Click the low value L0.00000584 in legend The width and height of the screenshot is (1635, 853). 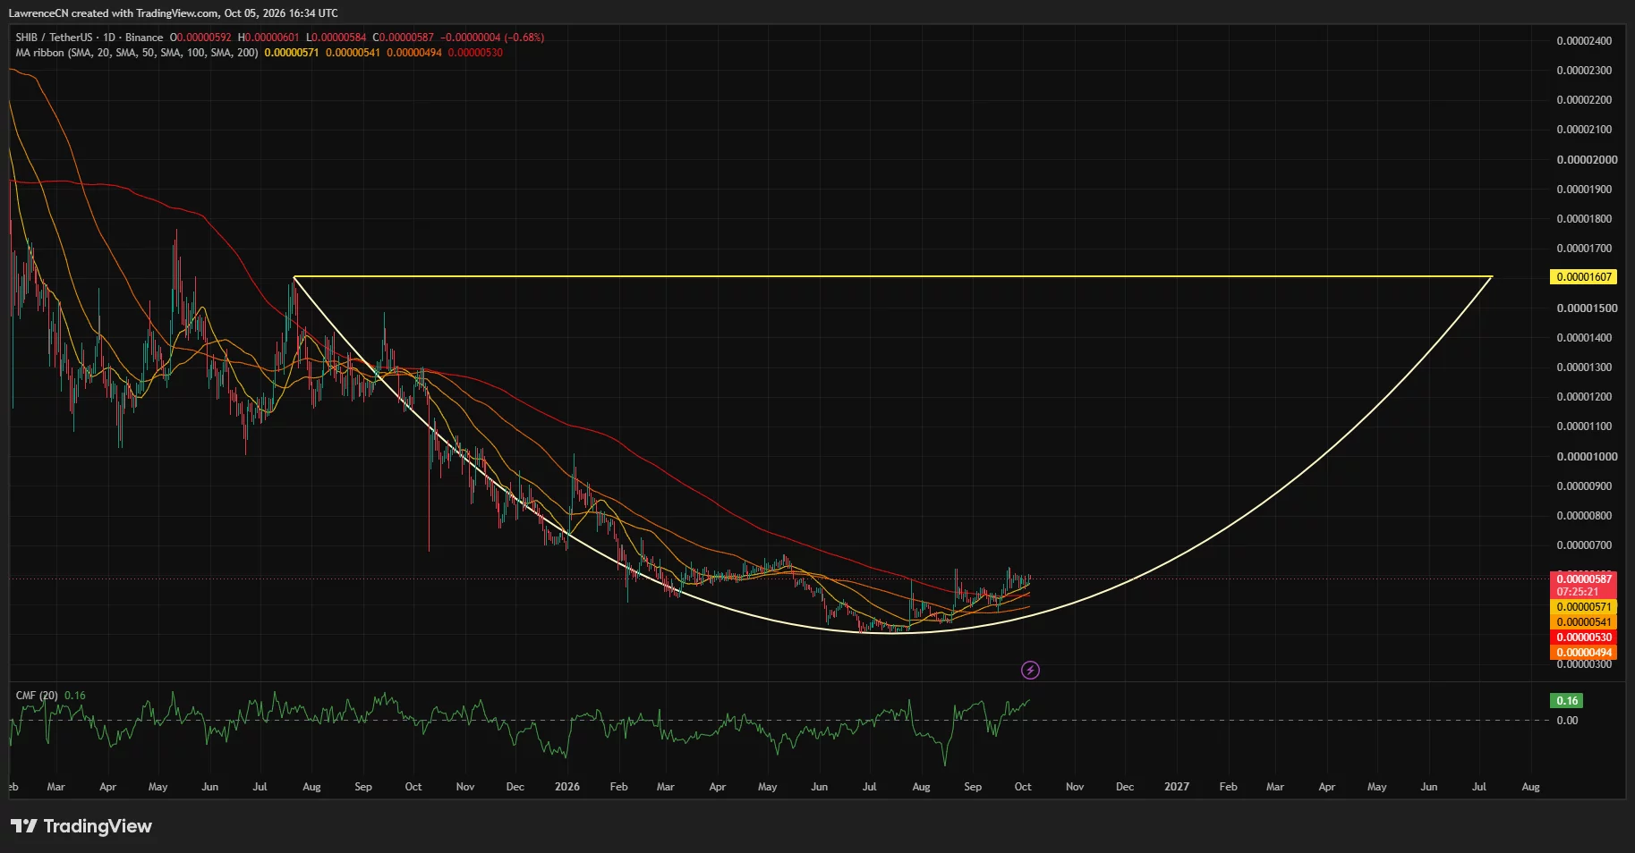pos(336,38)
